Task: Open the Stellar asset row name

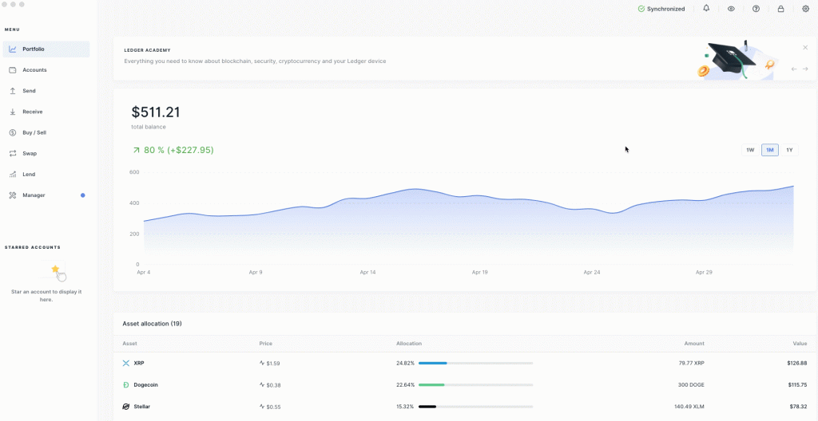Action: (142, 407)
